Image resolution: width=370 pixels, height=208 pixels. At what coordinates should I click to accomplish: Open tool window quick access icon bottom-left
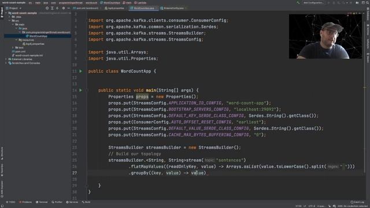tap(2, 206)
